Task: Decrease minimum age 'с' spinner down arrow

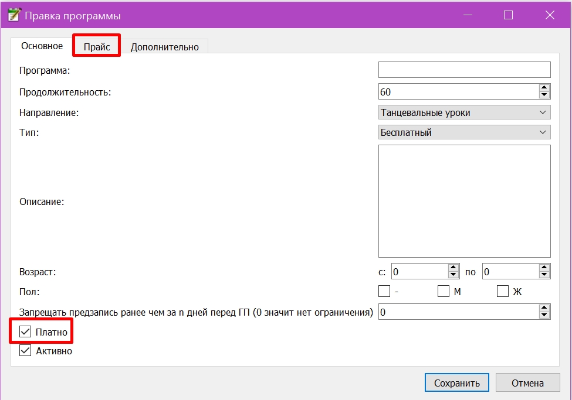Action: (x=453, y=275)
